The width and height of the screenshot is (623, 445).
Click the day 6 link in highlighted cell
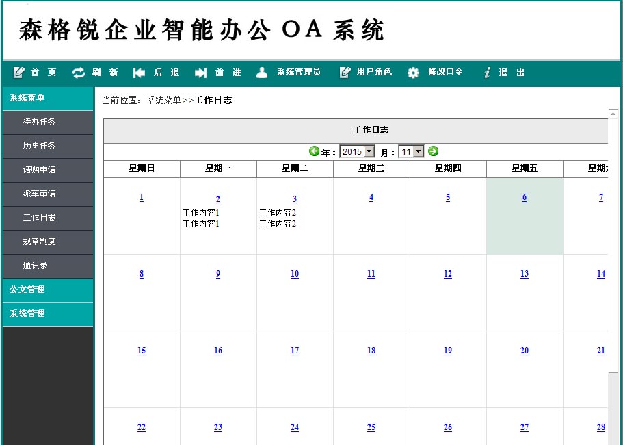click(525, 197)
